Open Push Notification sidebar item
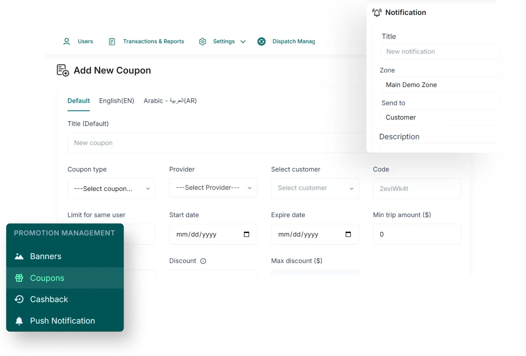 point(62,320)
